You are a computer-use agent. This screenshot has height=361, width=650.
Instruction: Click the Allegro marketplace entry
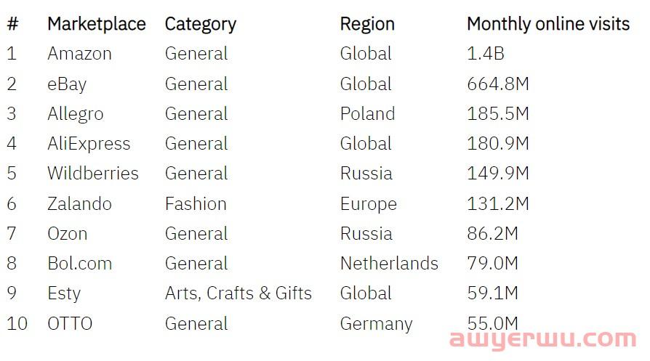(75, 114)
